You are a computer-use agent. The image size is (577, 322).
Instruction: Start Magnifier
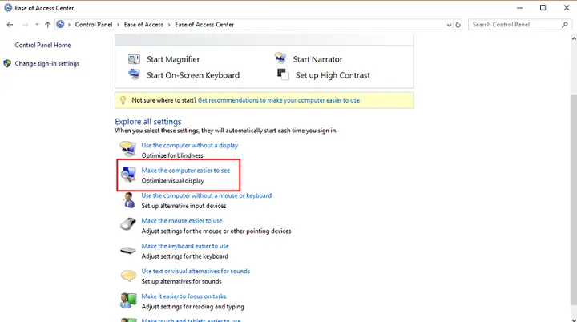pos(173,59)
